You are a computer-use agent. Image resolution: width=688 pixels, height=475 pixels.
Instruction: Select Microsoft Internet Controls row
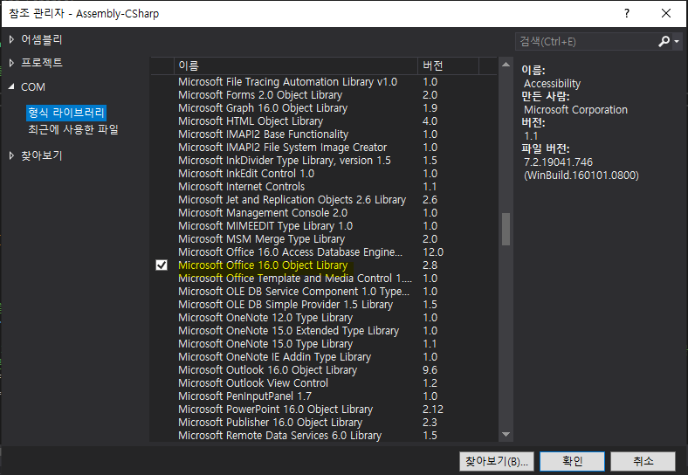(x=324, y=187)
